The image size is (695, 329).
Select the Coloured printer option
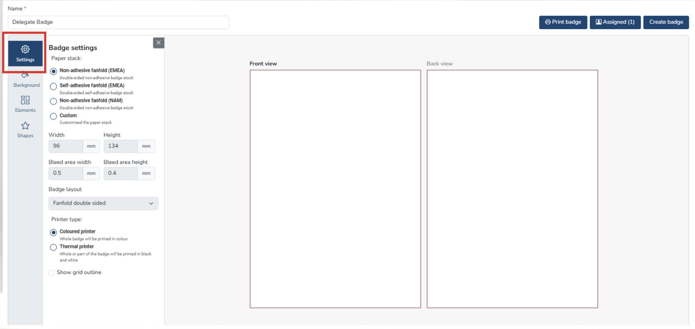click(x=53, y=232)
